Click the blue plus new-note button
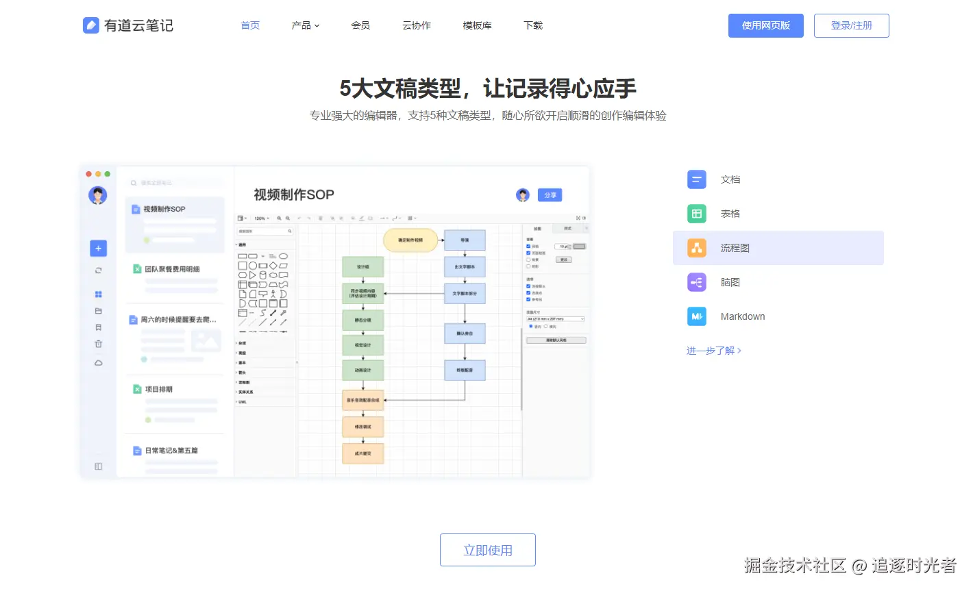The width and height of the screenshot is (973, 591). point(98,248)
